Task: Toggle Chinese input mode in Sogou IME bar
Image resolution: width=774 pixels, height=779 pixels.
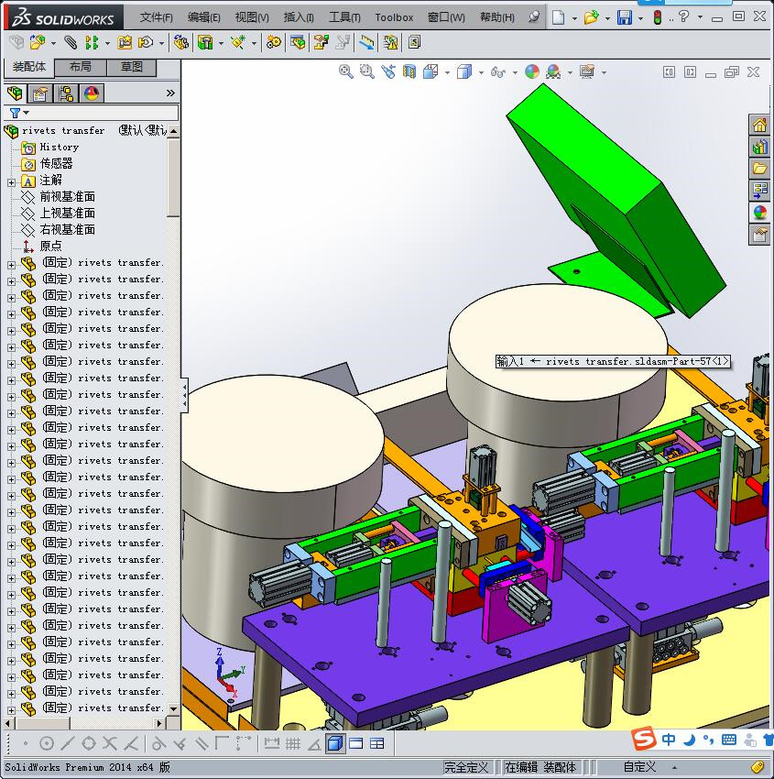Action: point(670,740)
